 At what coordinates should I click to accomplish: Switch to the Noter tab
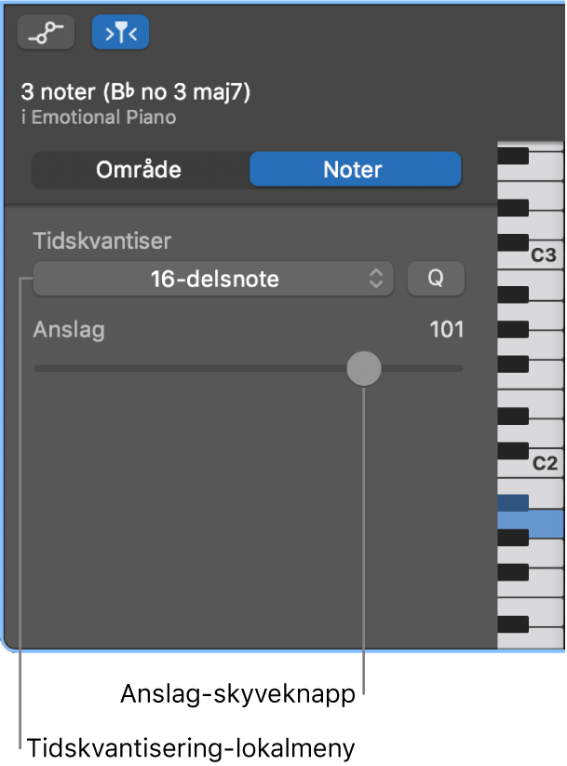tap(355, 170)
